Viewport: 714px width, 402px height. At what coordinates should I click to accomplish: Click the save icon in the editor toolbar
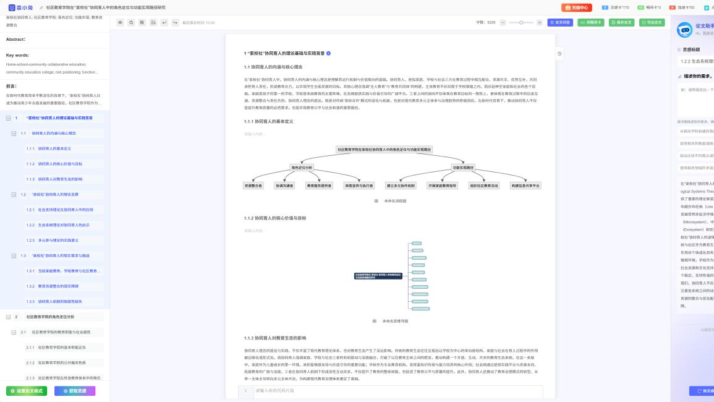[x=142, y=22]
